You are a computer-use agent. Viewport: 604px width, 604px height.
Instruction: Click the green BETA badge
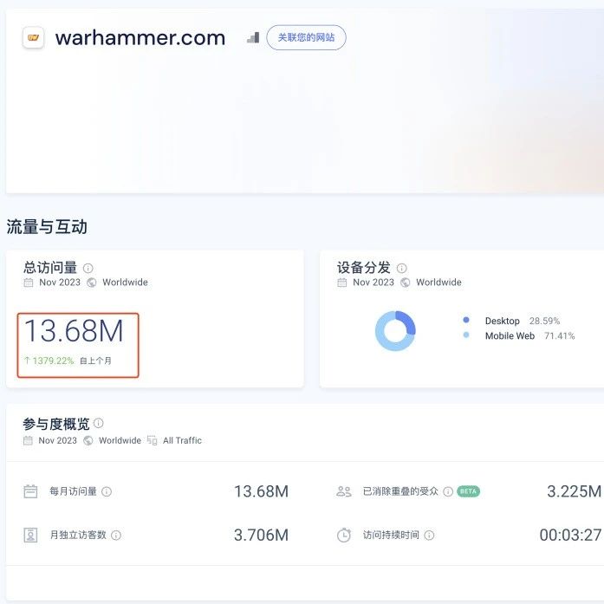pyautogui.click(x=468, y=491)
